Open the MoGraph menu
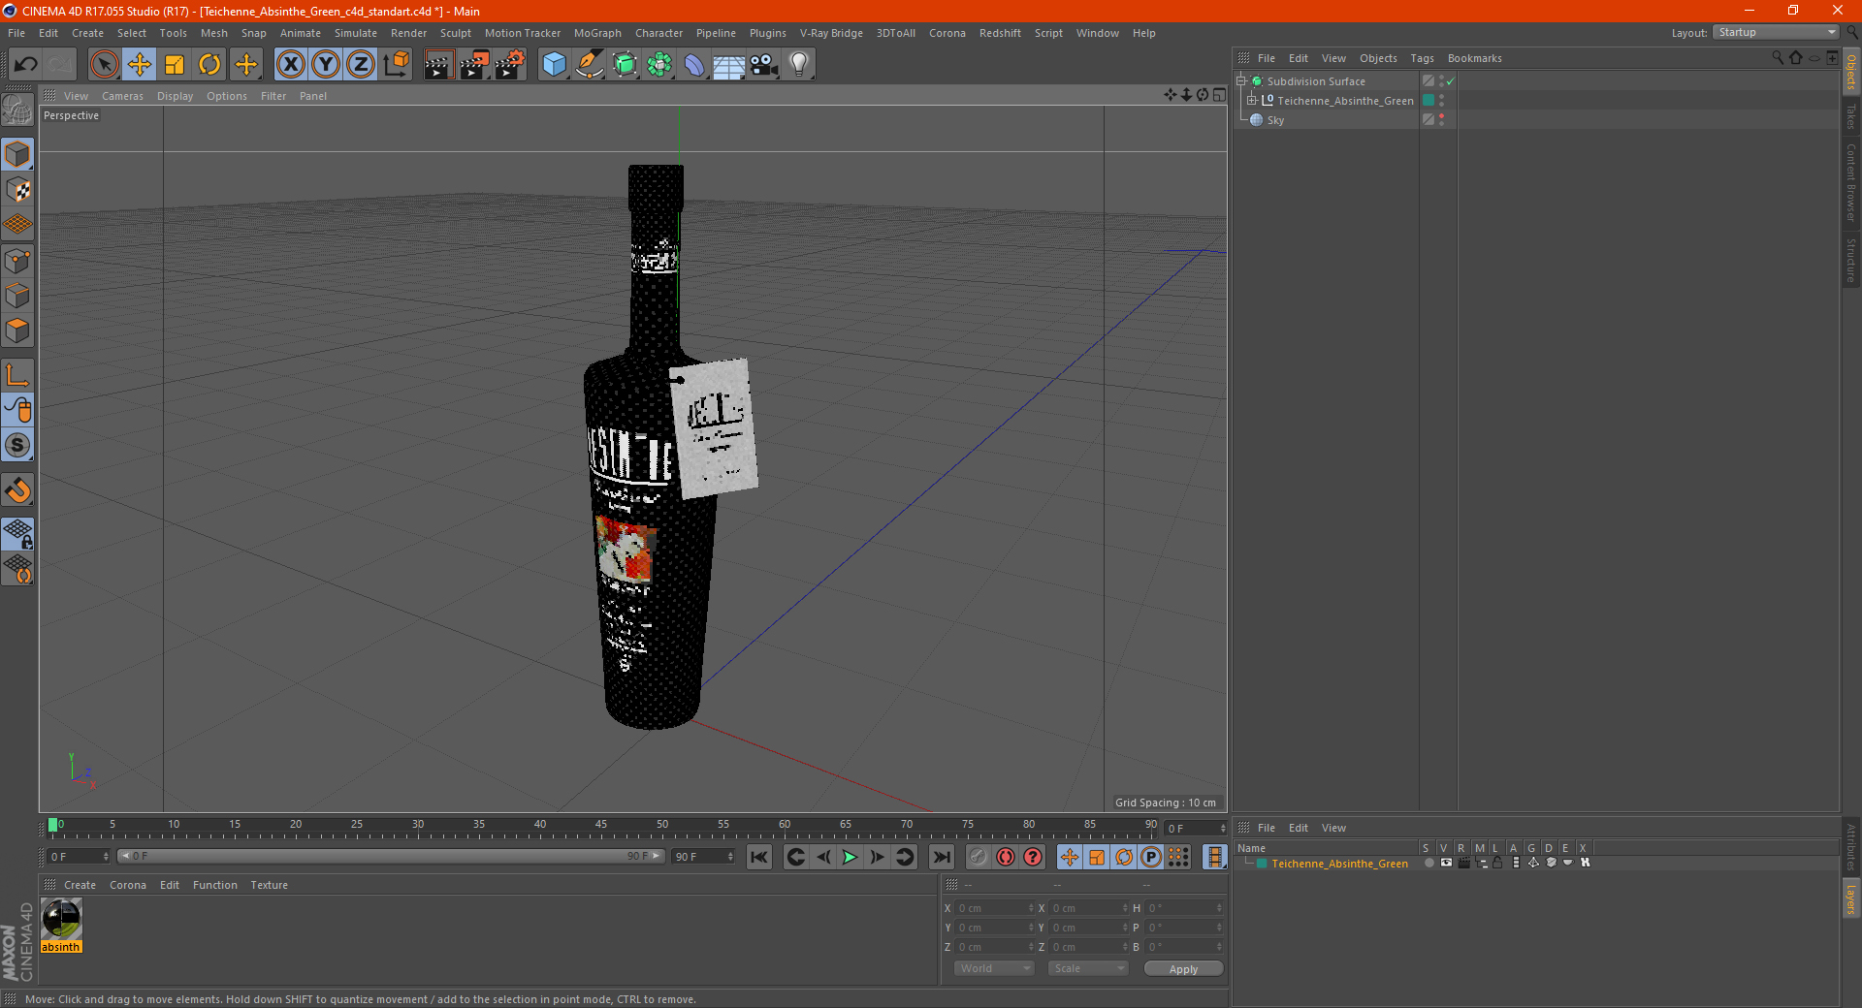The width and height of the screenshot is (1862, 1008). point(597,33)
